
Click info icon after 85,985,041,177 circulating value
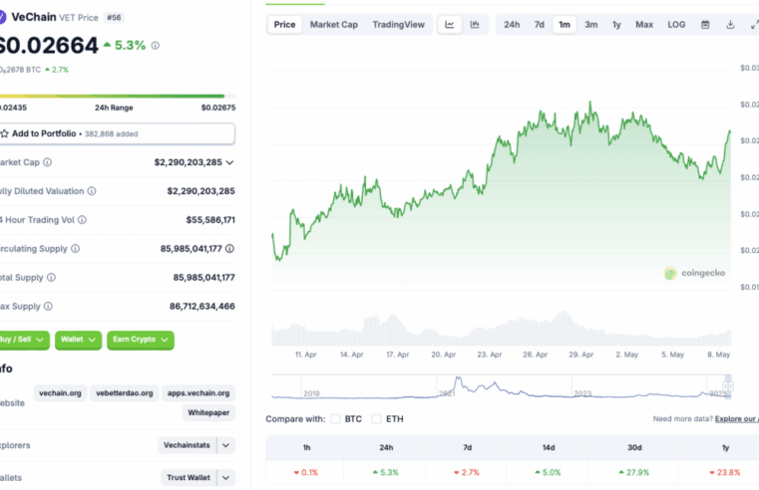click(x=230, y=248)
